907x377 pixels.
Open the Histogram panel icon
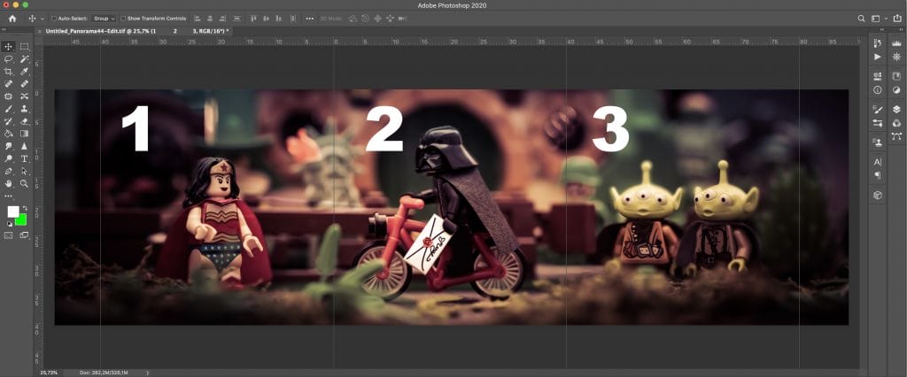click(896, 43)
